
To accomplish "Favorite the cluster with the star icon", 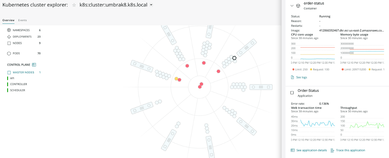I will pos(74,5).
